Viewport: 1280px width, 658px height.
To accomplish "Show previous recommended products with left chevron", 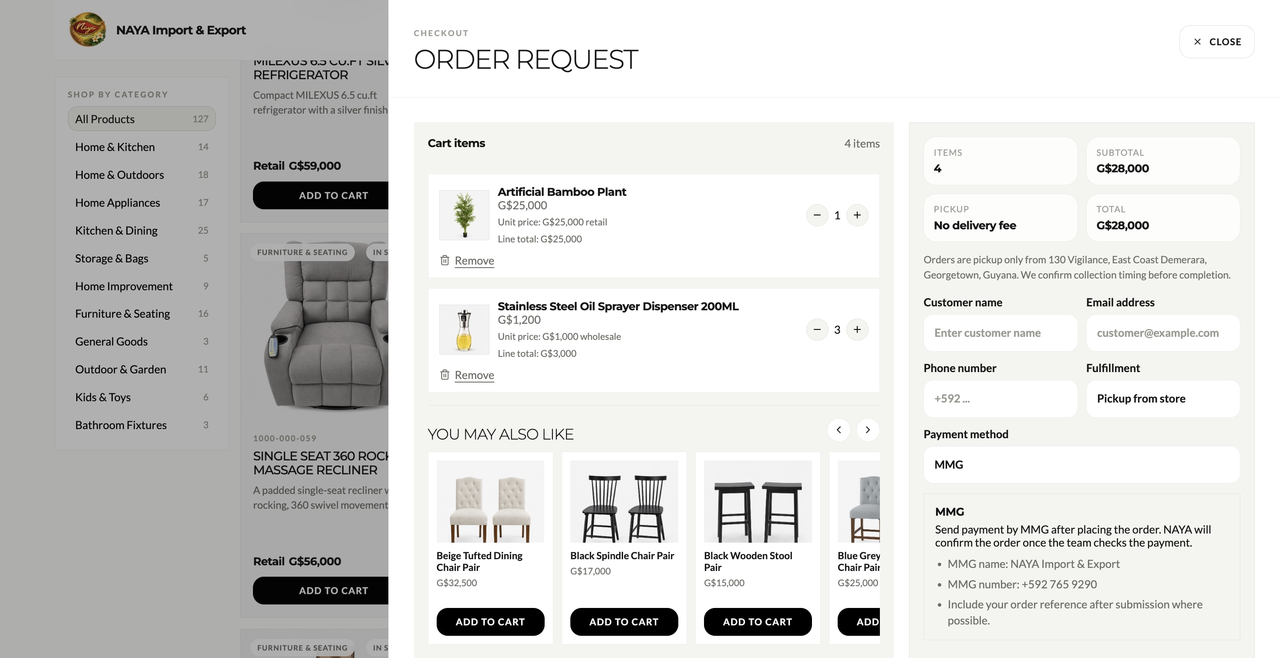I will click(x=839, y=430).
